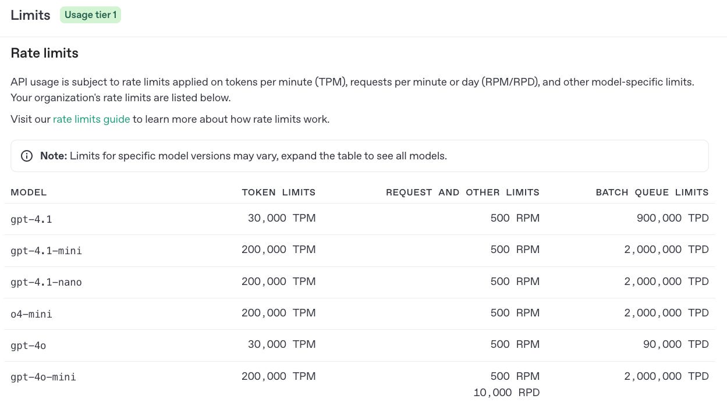Click the 500 RPM value for gpt-4o-mini
Image resolution: width=727 pixels, height=406 pixels.
515,376
